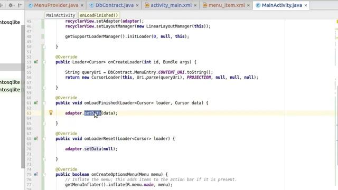The width and height of the screenshot is (338, 190).
Task: Click the hide project panel icon
Action: [20, 5]
